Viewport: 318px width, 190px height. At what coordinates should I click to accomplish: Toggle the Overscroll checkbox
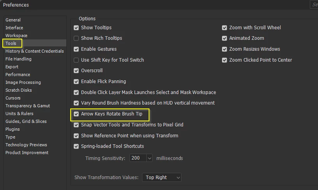click(76, 71)
